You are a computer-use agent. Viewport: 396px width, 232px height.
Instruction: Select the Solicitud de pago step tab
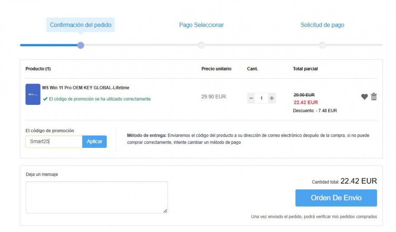pyautogui.click(x=322, y=25)
